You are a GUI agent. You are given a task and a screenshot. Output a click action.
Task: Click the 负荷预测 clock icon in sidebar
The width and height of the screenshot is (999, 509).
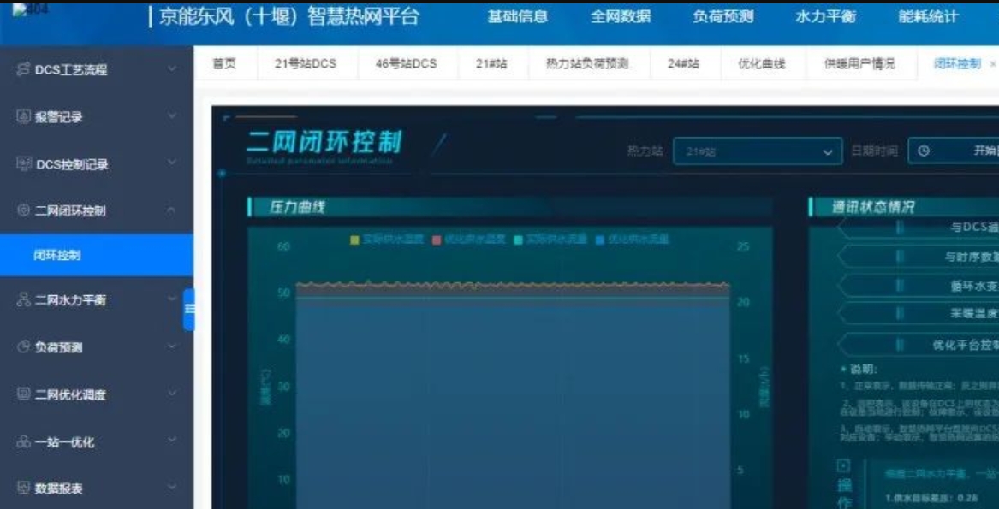coord(24,348)
